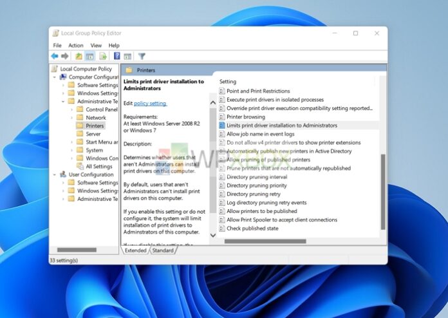Image resolution: width=448 pixels, height=318 pixels.
Task: Click the Directory pruning priority policy icon
Action: point(222,185)
